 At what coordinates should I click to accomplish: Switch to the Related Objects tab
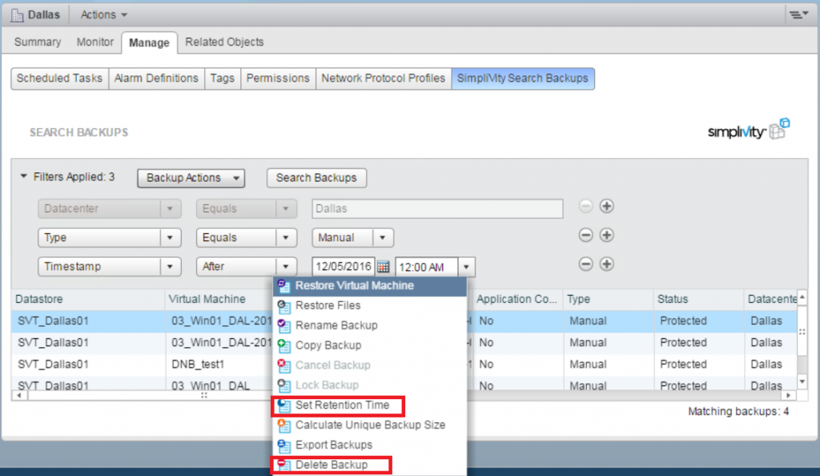[224, 42]
